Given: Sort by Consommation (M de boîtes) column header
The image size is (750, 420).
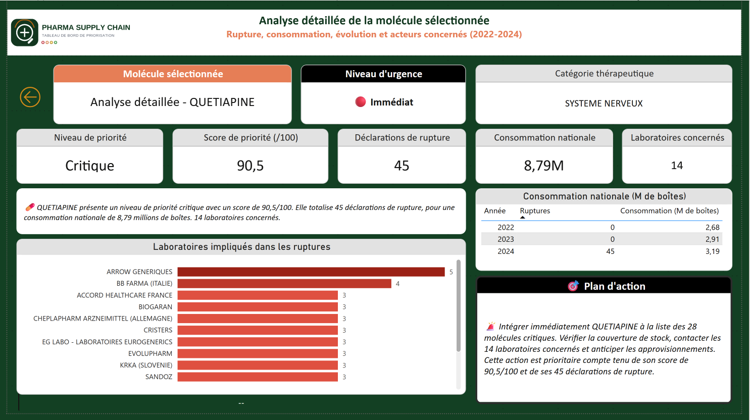Looking at the screenshot, I should pyautogui.click(x=669, y=211).
